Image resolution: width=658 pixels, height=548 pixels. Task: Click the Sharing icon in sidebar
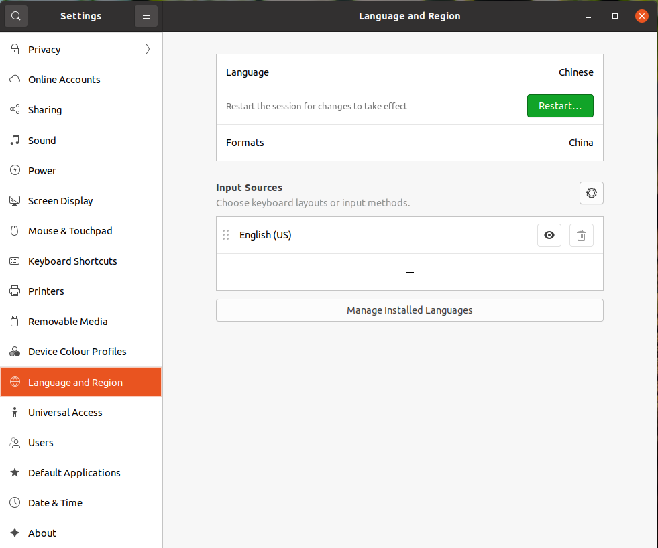point(15,109)
